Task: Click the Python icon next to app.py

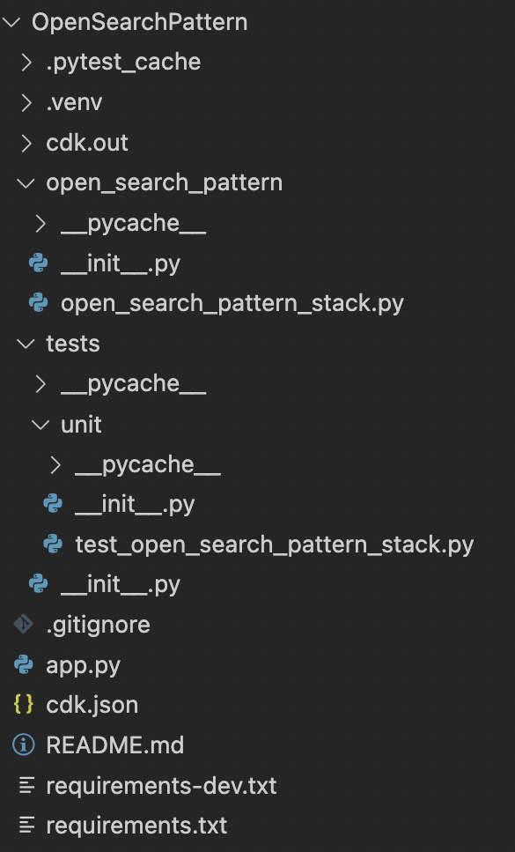Action: (x=24, y=664)
